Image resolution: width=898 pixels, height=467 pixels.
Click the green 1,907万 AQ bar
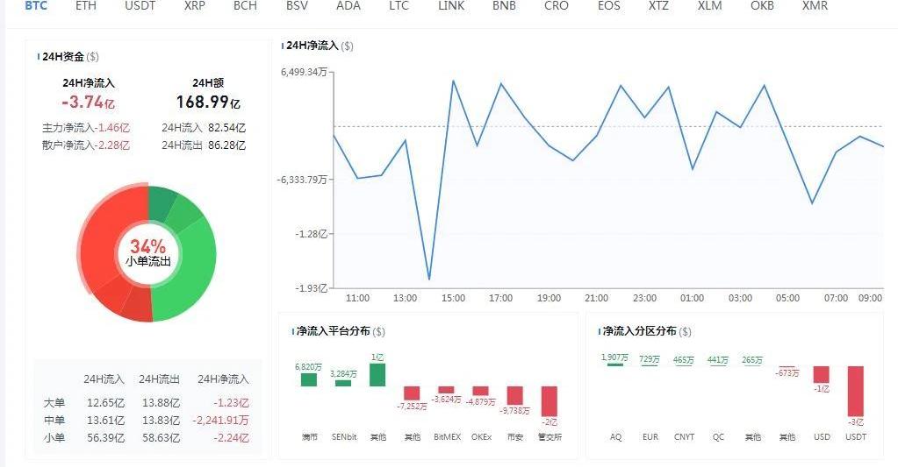click(x=615, y=364)
